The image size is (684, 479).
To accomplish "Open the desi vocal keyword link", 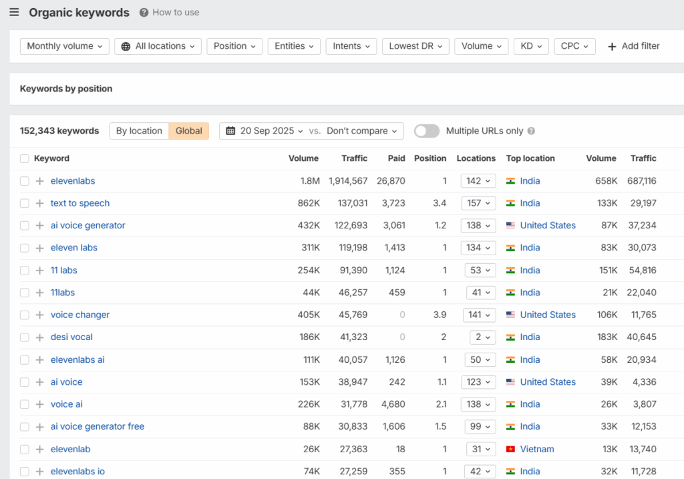I will click(x=71, y=337).
